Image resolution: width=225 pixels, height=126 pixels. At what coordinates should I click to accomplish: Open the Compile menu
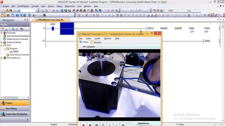tap(35, 6)
